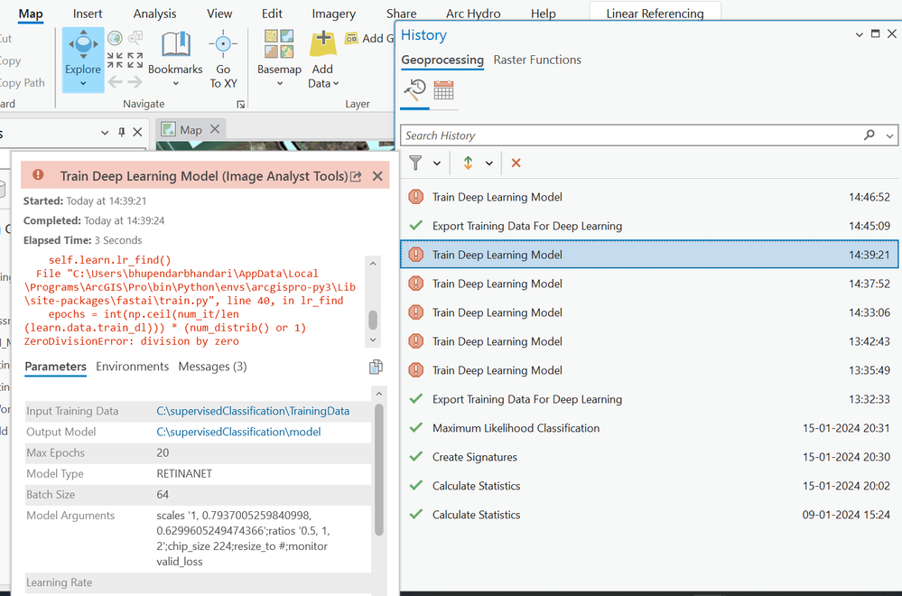Viewport: 902px width, 596px height.
Task: Select Calculate Statistics entry from 09-01-2024
Action: [649, 515]
